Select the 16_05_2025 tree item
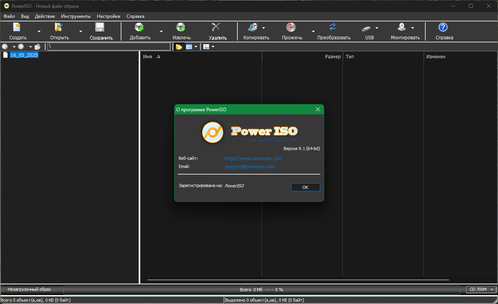The image size is (498, 304). (24, 55)
